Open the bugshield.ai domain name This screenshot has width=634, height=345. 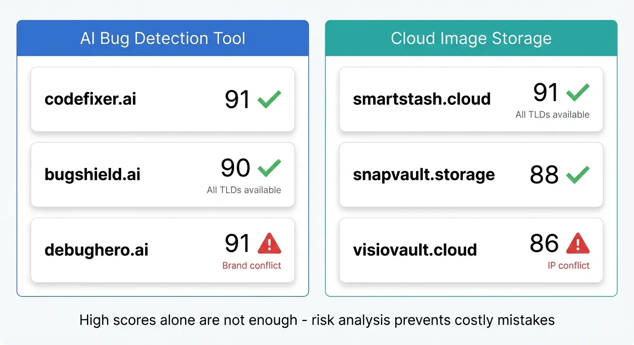92,175
